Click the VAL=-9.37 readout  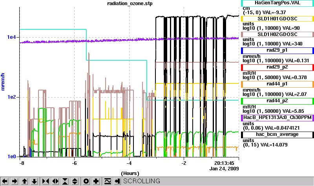[x=274, y=13]
